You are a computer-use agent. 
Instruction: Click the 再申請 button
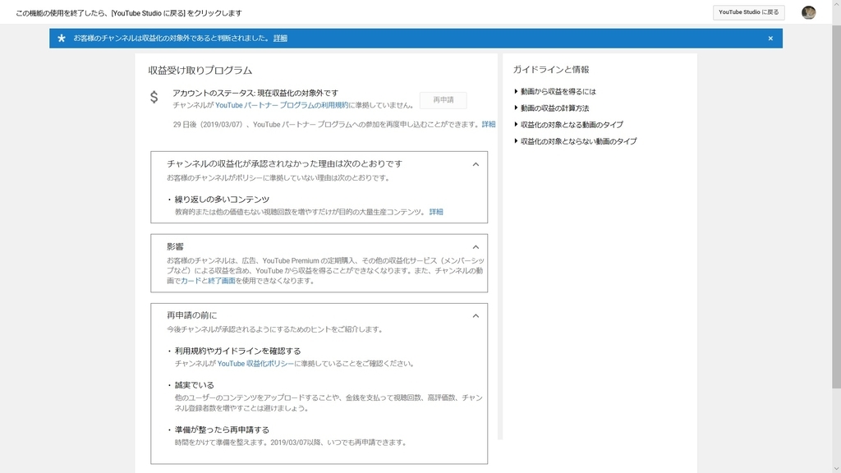(x=443, y=99)
